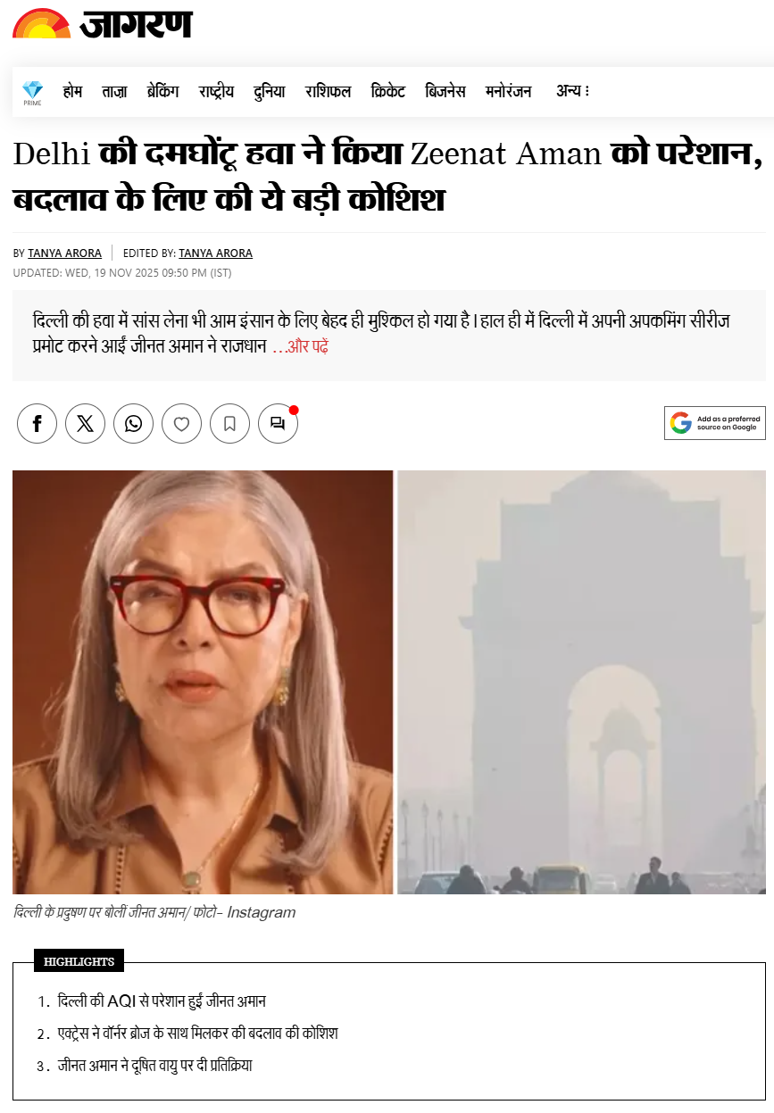Open the comments icon

278,424
